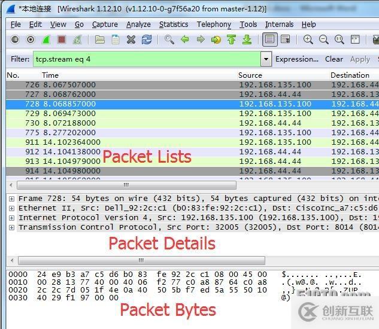Open the Telephony menu
This screenshot has width=379, height=329.
214,25
